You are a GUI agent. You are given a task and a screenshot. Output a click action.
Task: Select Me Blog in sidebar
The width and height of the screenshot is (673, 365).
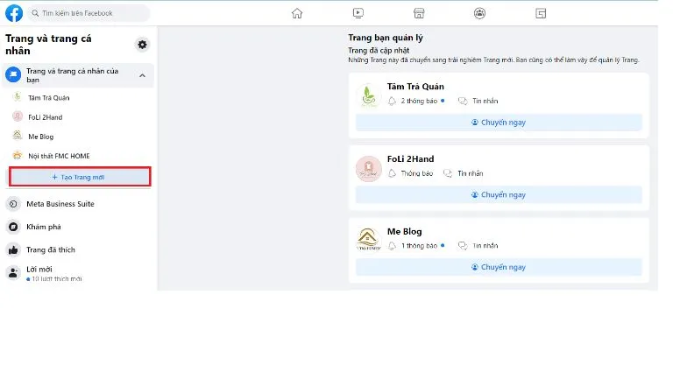coord(41,137)
